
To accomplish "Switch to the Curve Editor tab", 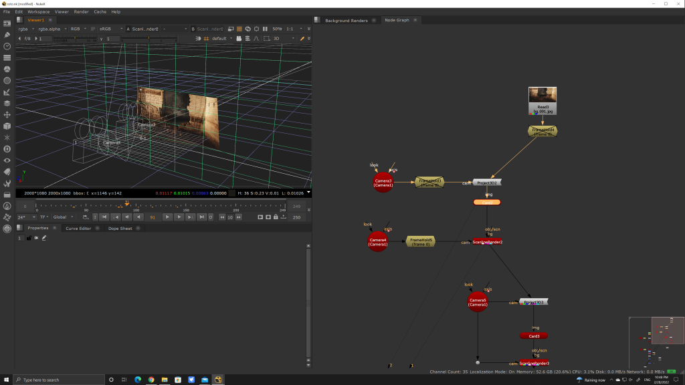I will click(x=78, y=228).
